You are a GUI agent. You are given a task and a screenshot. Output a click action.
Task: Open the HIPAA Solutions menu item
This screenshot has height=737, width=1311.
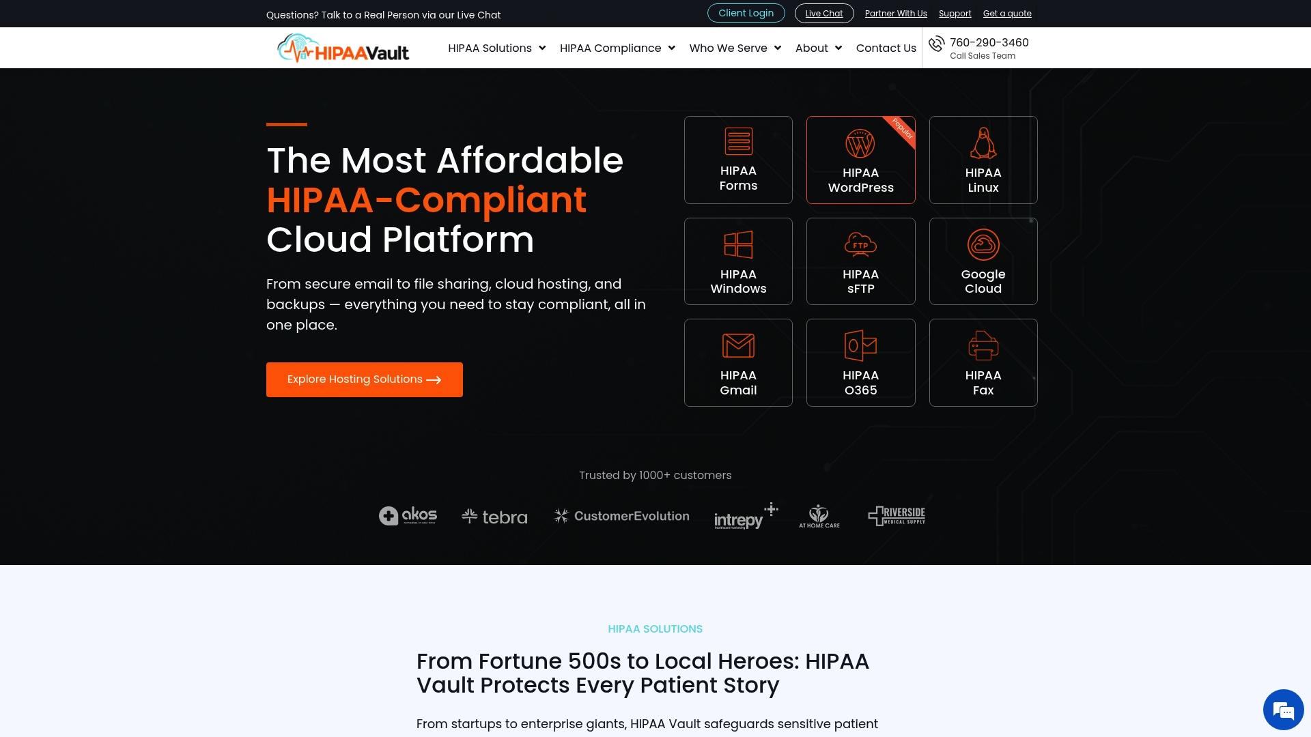tap(490, 48)
